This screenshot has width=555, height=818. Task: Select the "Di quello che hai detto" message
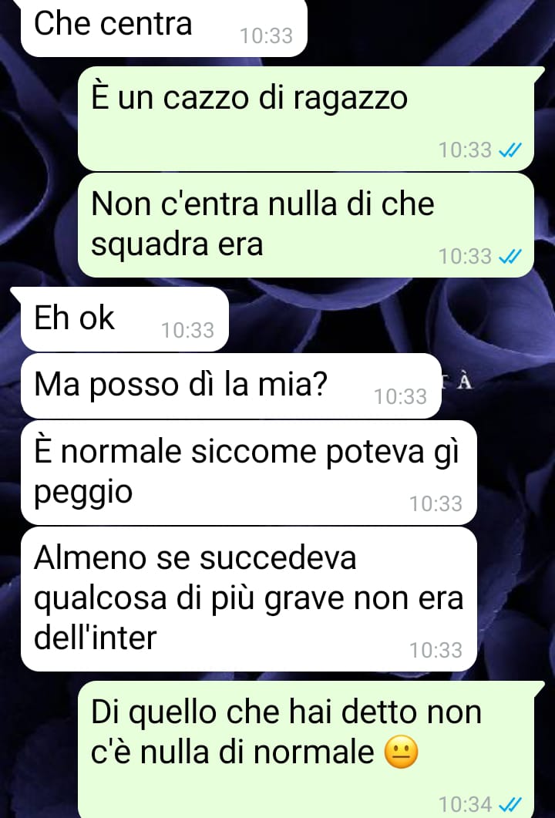[306, 749]
